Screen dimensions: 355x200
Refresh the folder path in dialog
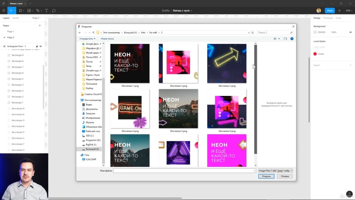point(252,32)
